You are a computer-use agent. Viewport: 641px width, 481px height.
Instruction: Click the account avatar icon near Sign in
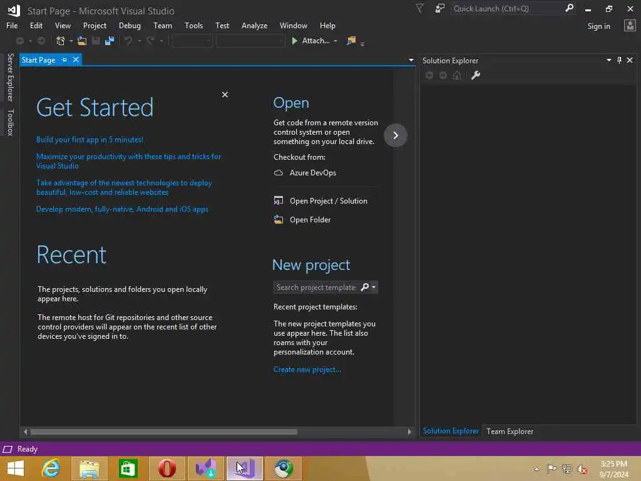(x=630, y=26)
